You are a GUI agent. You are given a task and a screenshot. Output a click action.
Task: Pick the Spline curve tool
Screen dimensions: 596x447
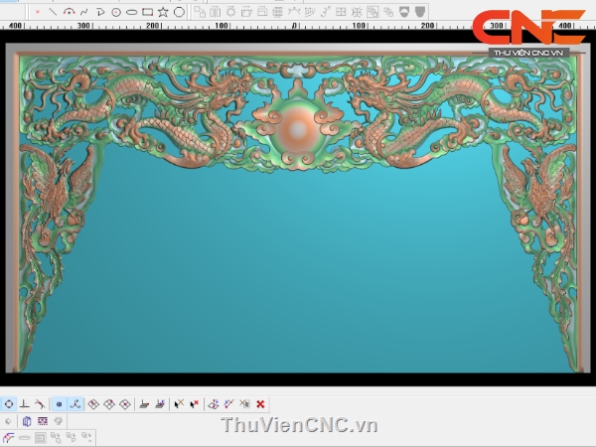(x=84, y=12)
